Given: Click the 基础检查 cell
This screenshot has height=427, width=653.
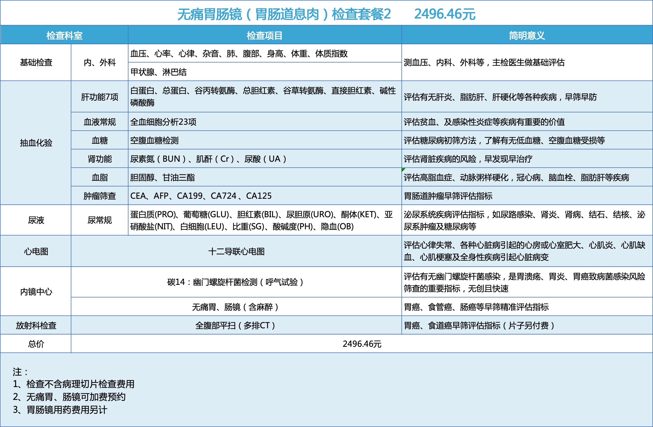Looking at the screenshot, I should click(36, 62).
